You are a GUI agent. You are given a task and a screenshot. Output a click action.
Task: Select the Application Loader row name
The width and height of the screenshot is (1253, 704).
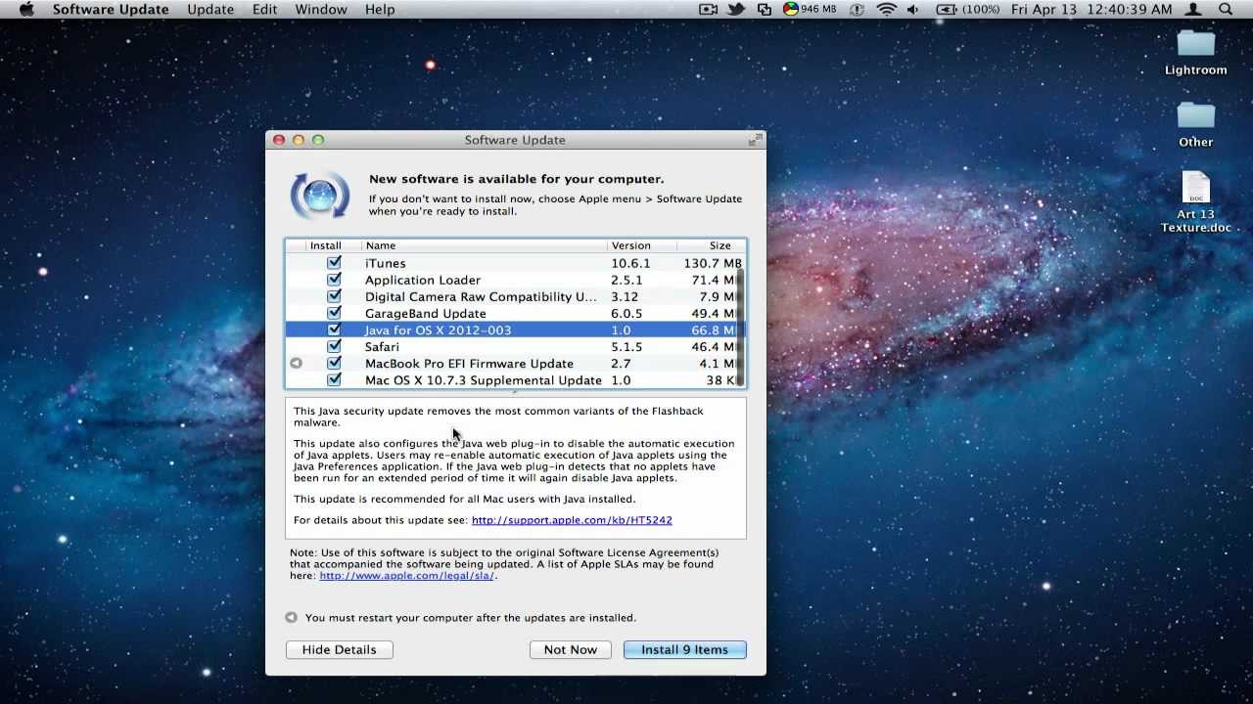click(423, 280)
